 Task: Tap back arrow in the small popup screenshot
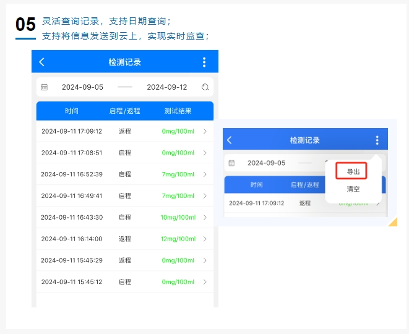coord(230,140)
